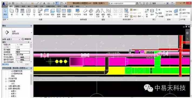Viewport: 192px width, 98px height.
Task: Expand the Room & Area panel title dropdown
Action: pos(128,20)
